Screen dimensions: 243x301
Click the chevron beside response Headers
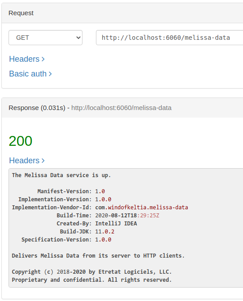pos(43,161)
